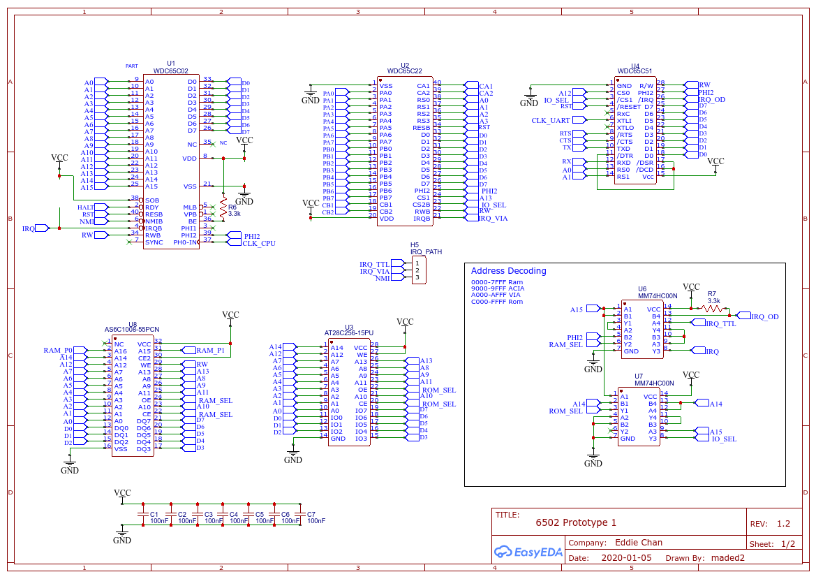Select capacitor C4 100nF
This screenshot has height=579, width=816.
[x=223, y=515]
